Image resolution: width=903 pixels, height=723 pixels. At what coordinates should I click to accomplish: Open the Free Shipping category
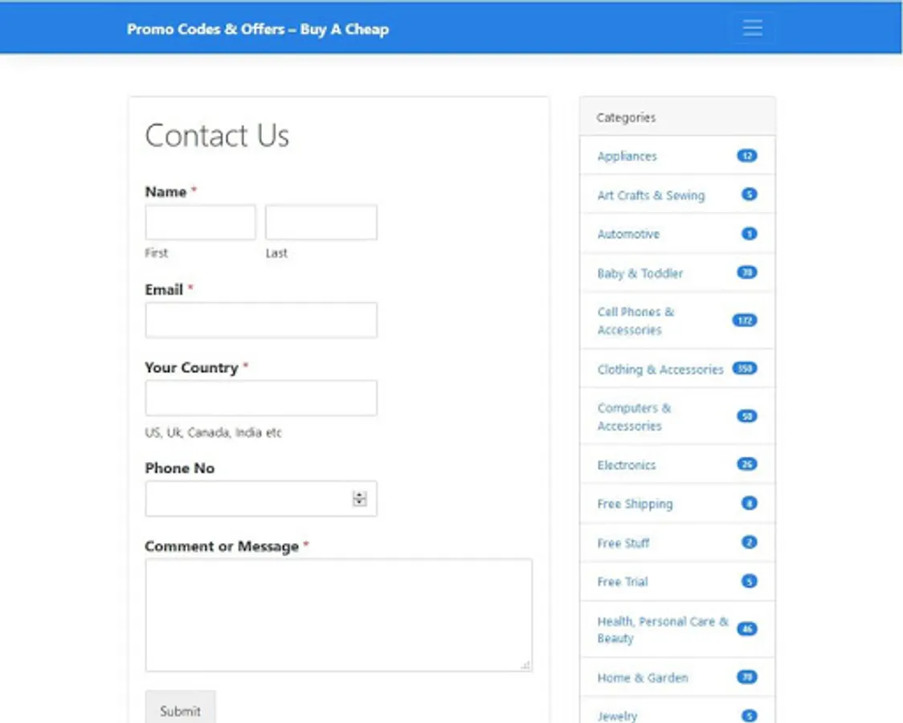tap(635, 504)
